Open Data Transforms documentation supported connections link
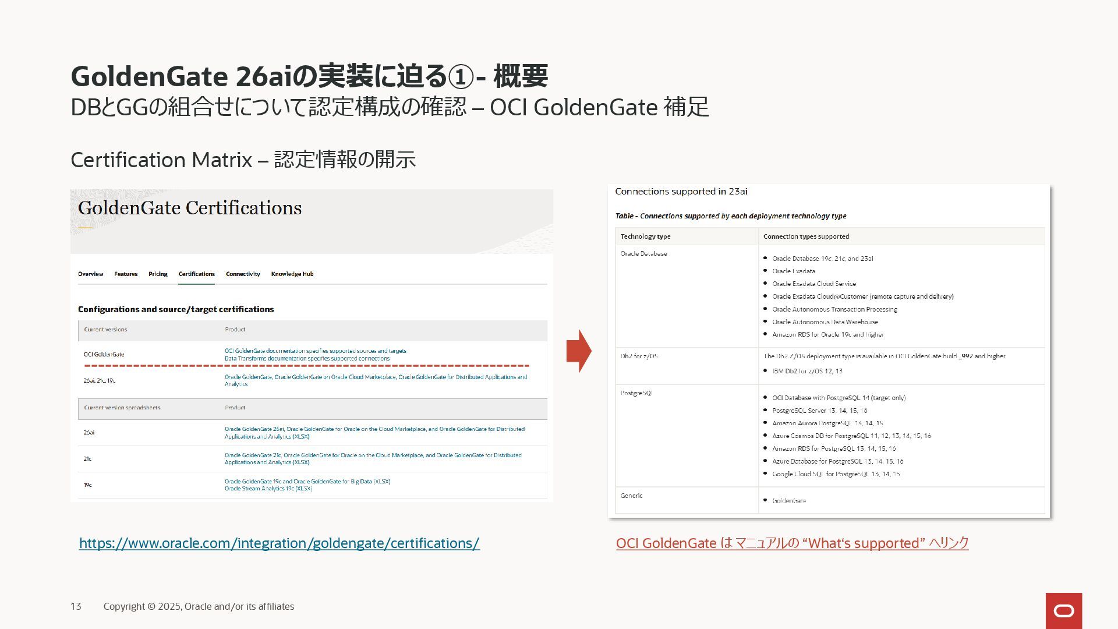Screen dimensions: 1118x629 tap(307, 358)
